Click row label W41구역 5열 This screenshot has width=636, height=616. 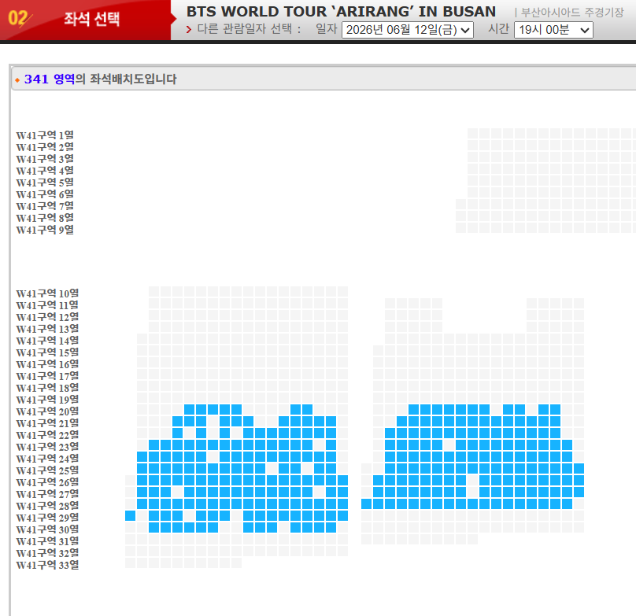click(x=45, y=183)
